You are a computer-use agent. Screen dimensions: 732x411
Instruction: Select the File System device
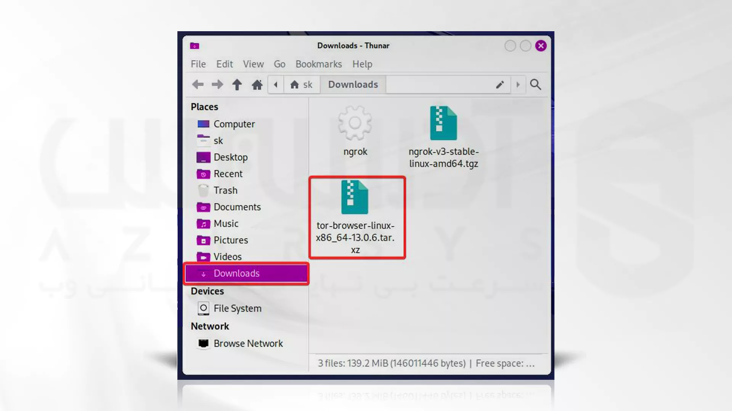click(238, 308)
